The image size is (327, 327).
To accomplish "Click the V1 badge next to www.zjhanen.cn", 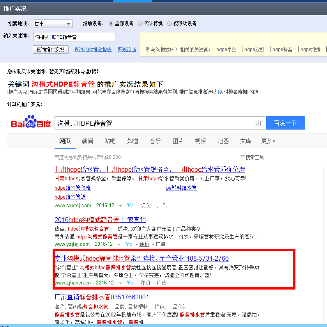I will 130,283.
